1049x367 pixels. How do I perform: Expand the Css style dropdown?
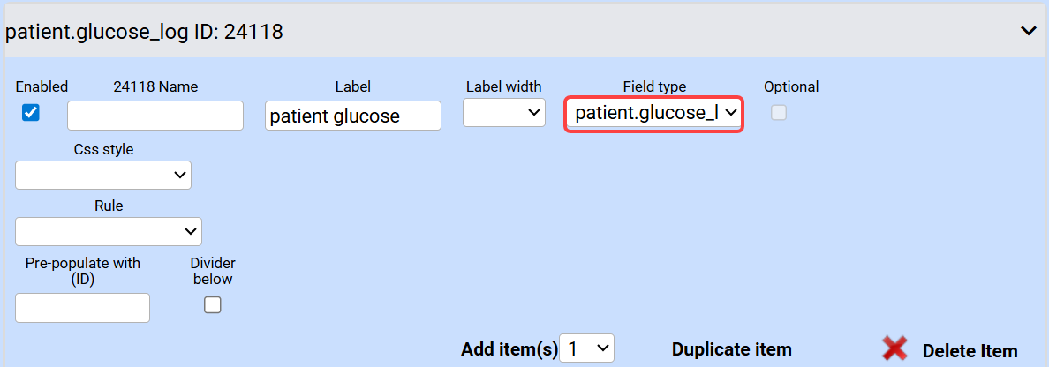coord(103,175)
